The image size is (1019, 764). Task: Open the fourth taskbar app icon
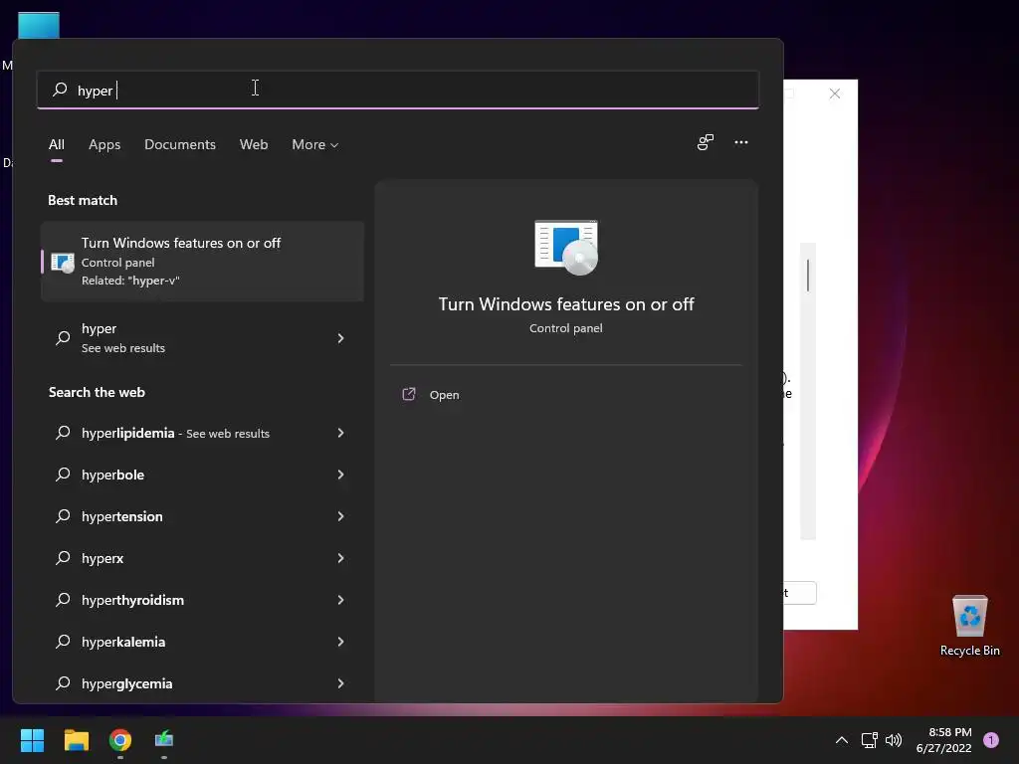tap(164, 739)
